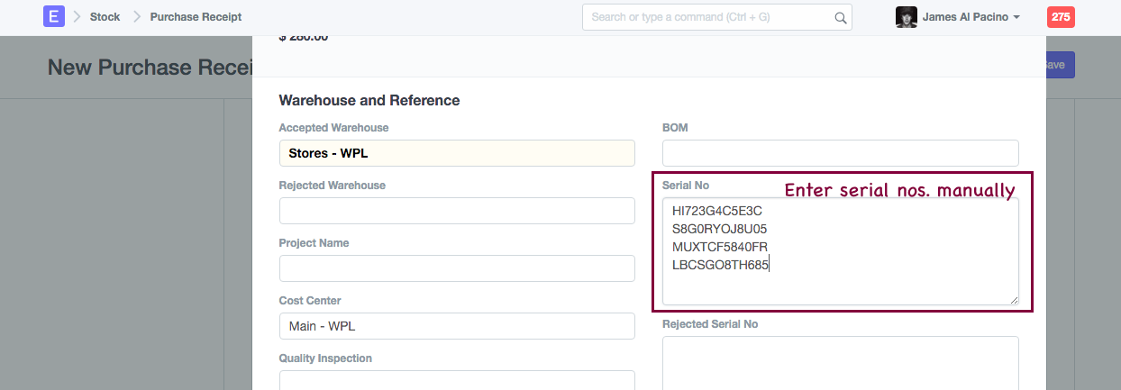The height and width of the screenshot is (390, 1121).
Task: Select the Project Name field
Action: point(457,268)
